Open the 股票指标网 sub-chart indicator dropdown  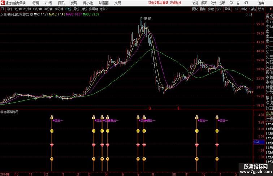click(x=2, y=112)
